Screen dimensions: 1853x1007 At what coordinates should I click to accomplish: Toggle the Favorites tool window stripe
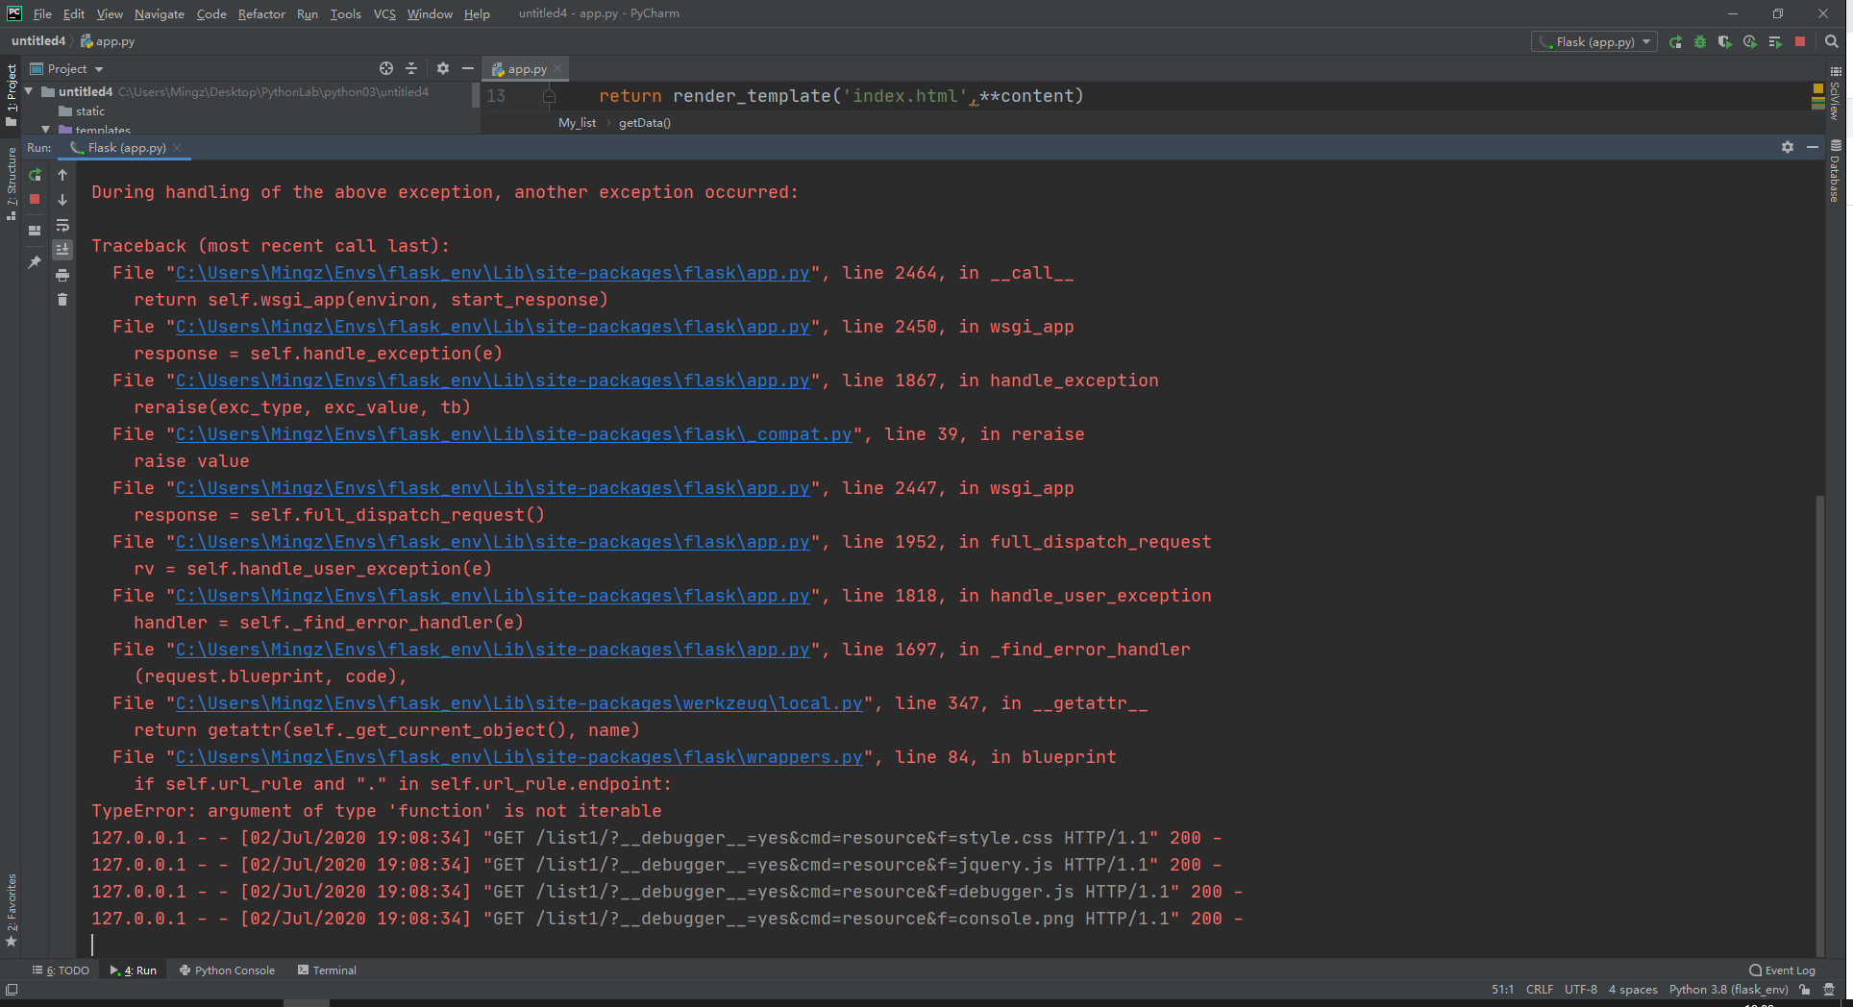pos(12,910)
